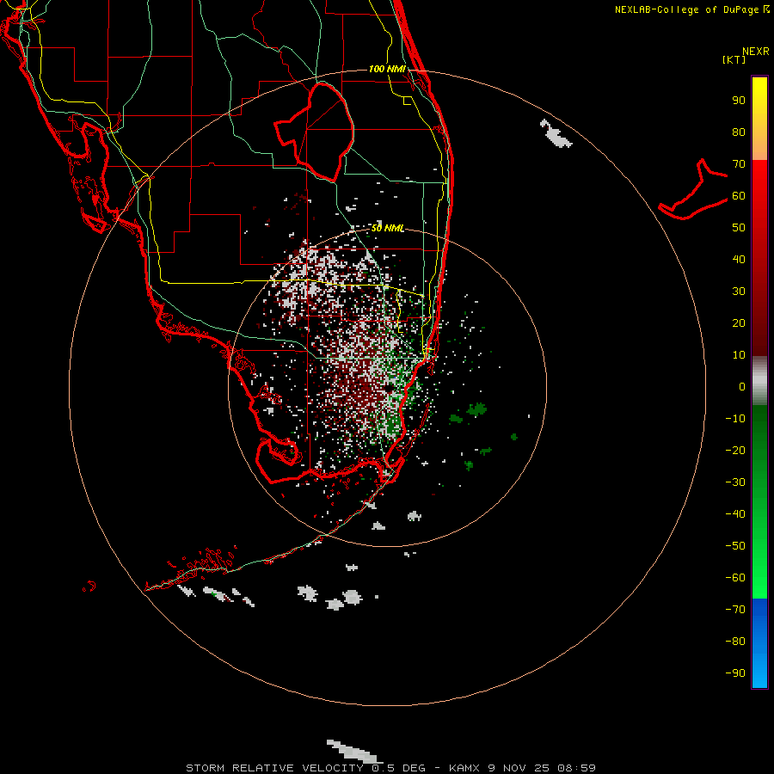Click the elongated gray echo at the bottom edge
This screenshot has height=774, width=774.
[353, 751]
